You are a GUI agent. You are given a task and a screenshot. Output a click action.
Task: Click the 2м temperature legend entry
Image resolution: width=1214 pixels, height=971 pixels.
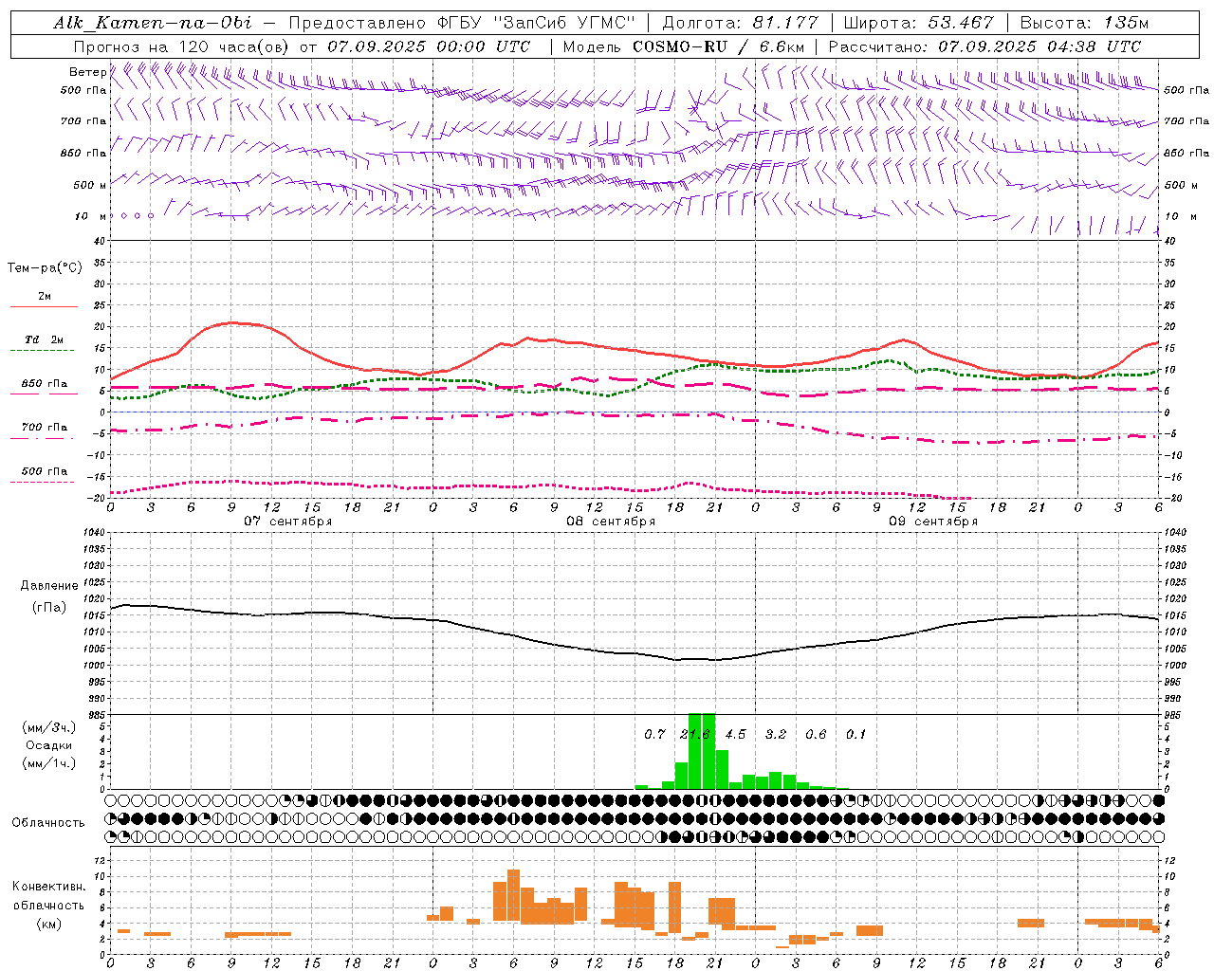pos(45,297)
